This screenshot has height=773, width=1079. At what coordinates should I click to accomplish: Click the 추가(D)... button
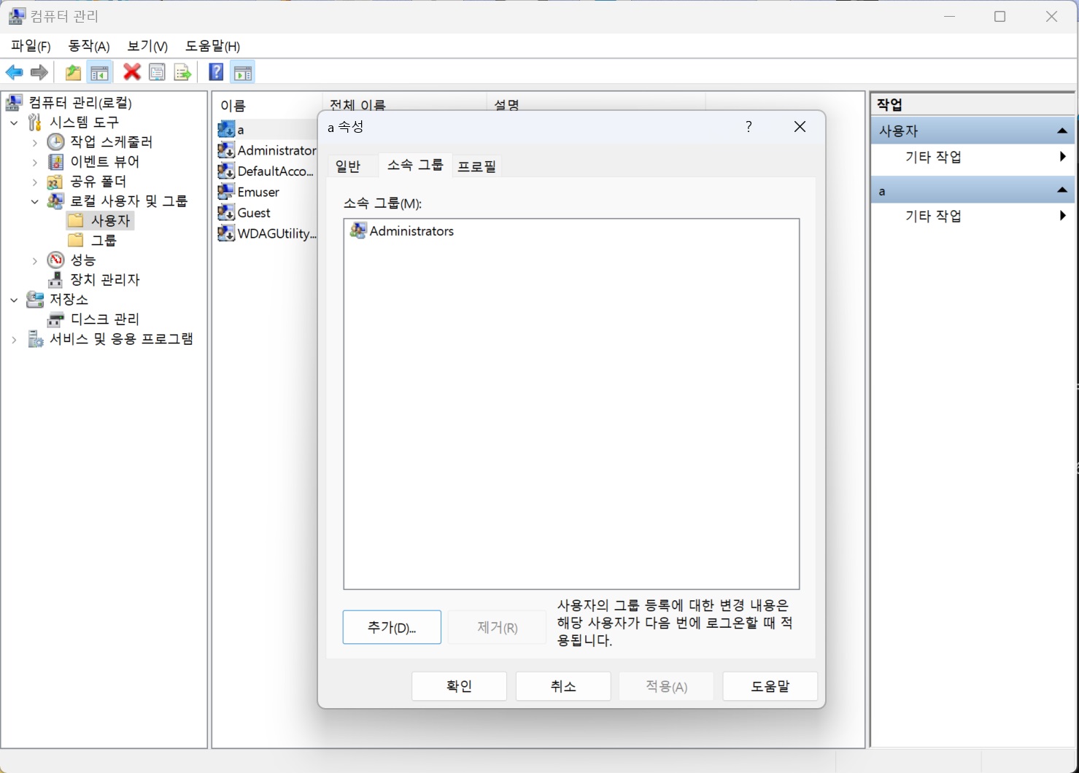click(392, 627)
